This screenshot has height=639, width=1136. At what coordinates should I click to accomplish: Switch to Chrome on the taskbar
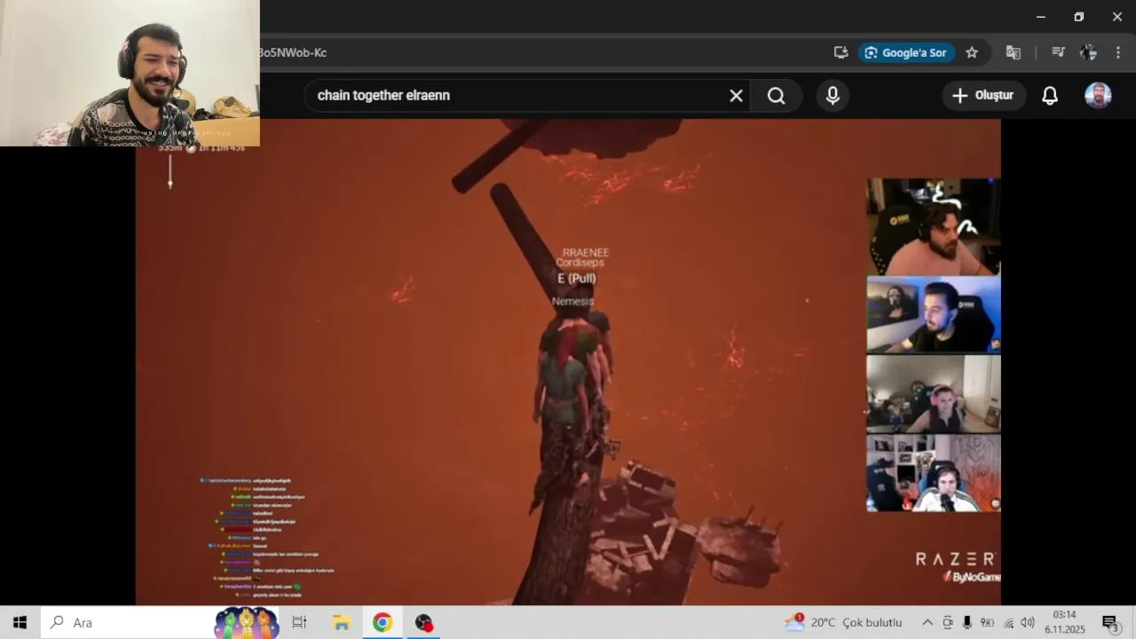[383, 622]
